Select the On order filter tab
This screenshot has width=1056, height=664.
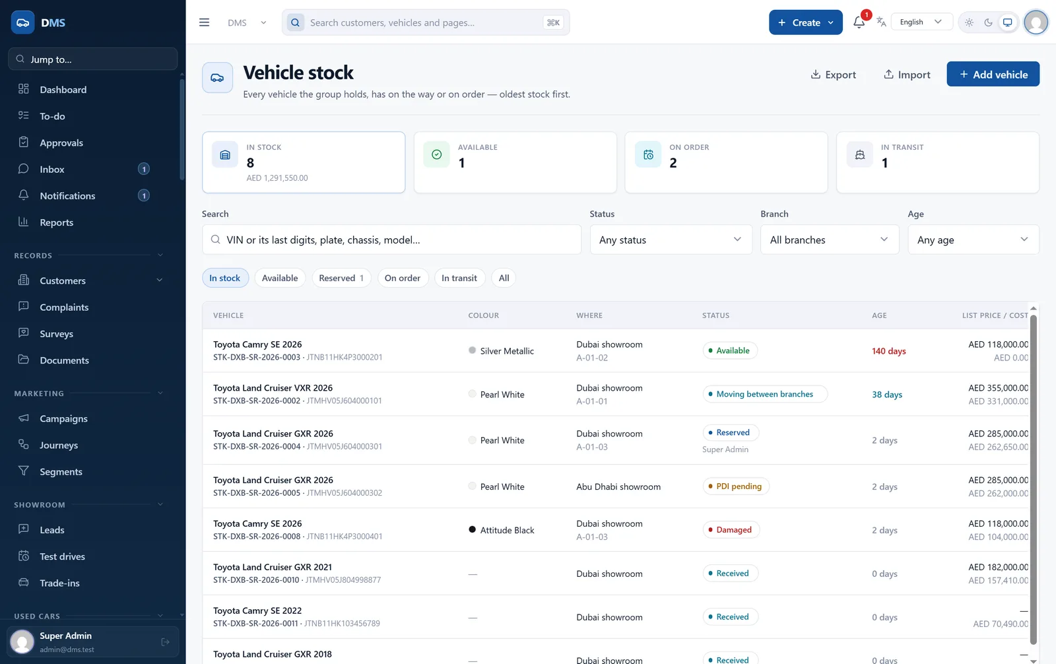click(x=403, y=278)
